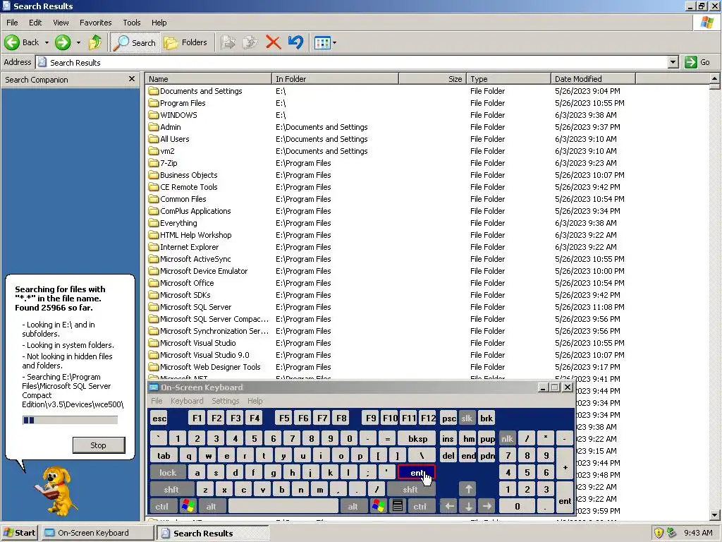Click left Windows logo key on keyboard

point(188,506)
